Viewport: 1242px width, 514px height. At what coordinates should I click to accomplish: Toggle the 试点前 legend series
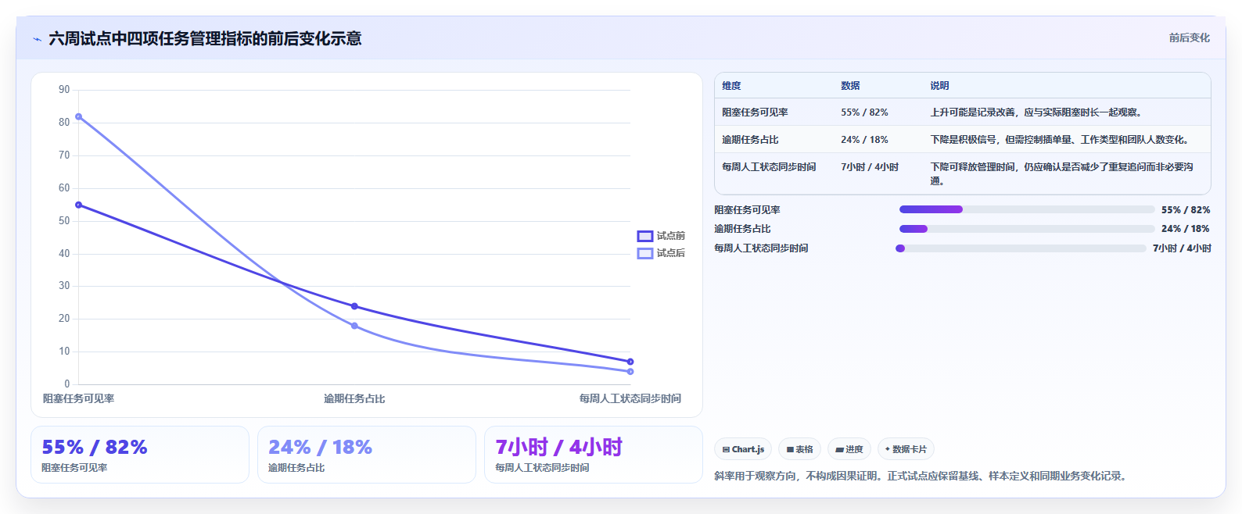click(661, 236)
